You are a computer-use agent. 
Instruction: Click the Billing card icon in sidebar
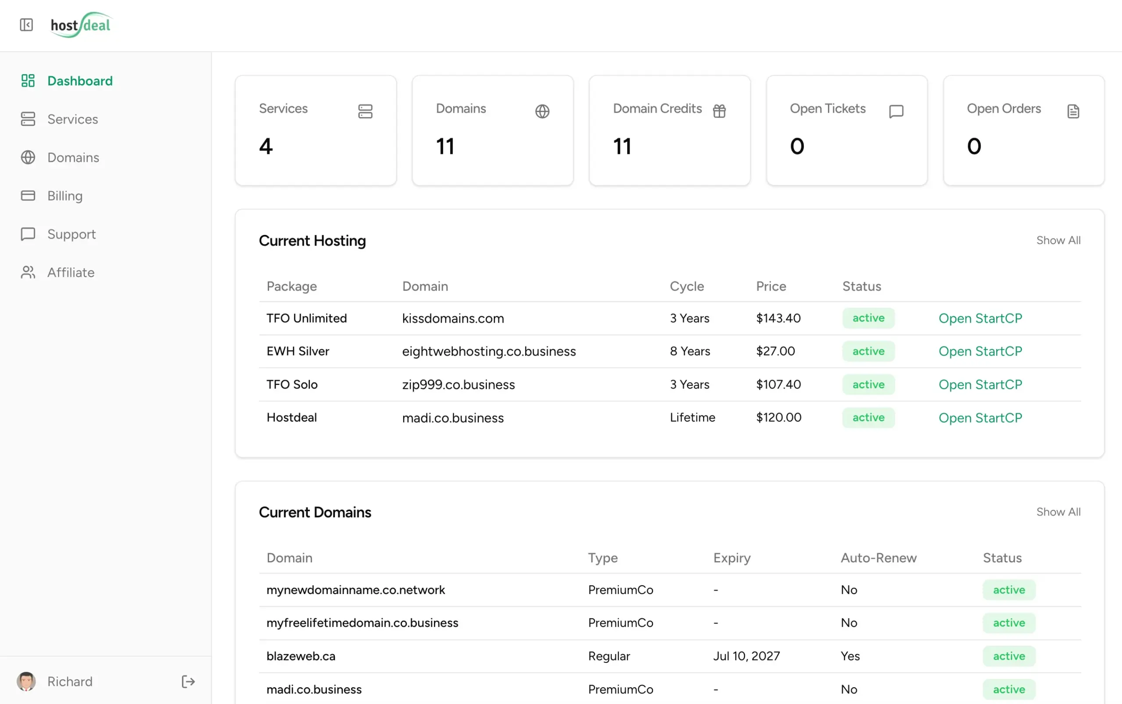point(28,196)
